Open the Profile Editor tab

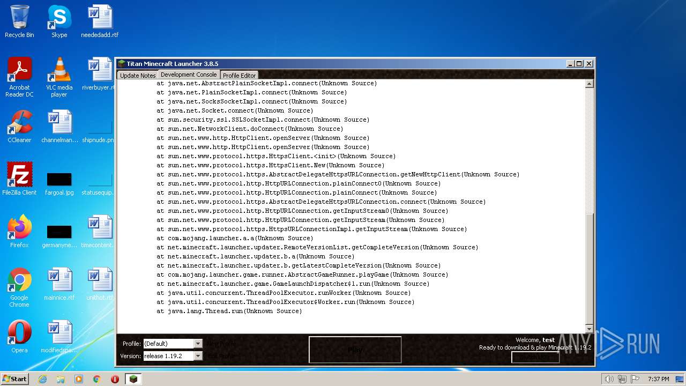[239, 76]
